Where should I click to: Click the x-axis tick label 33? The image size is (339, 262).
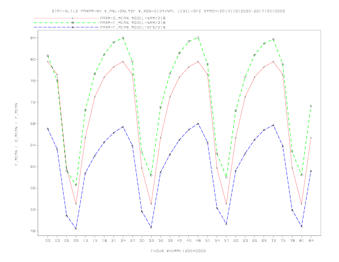[x=151, y=241]
